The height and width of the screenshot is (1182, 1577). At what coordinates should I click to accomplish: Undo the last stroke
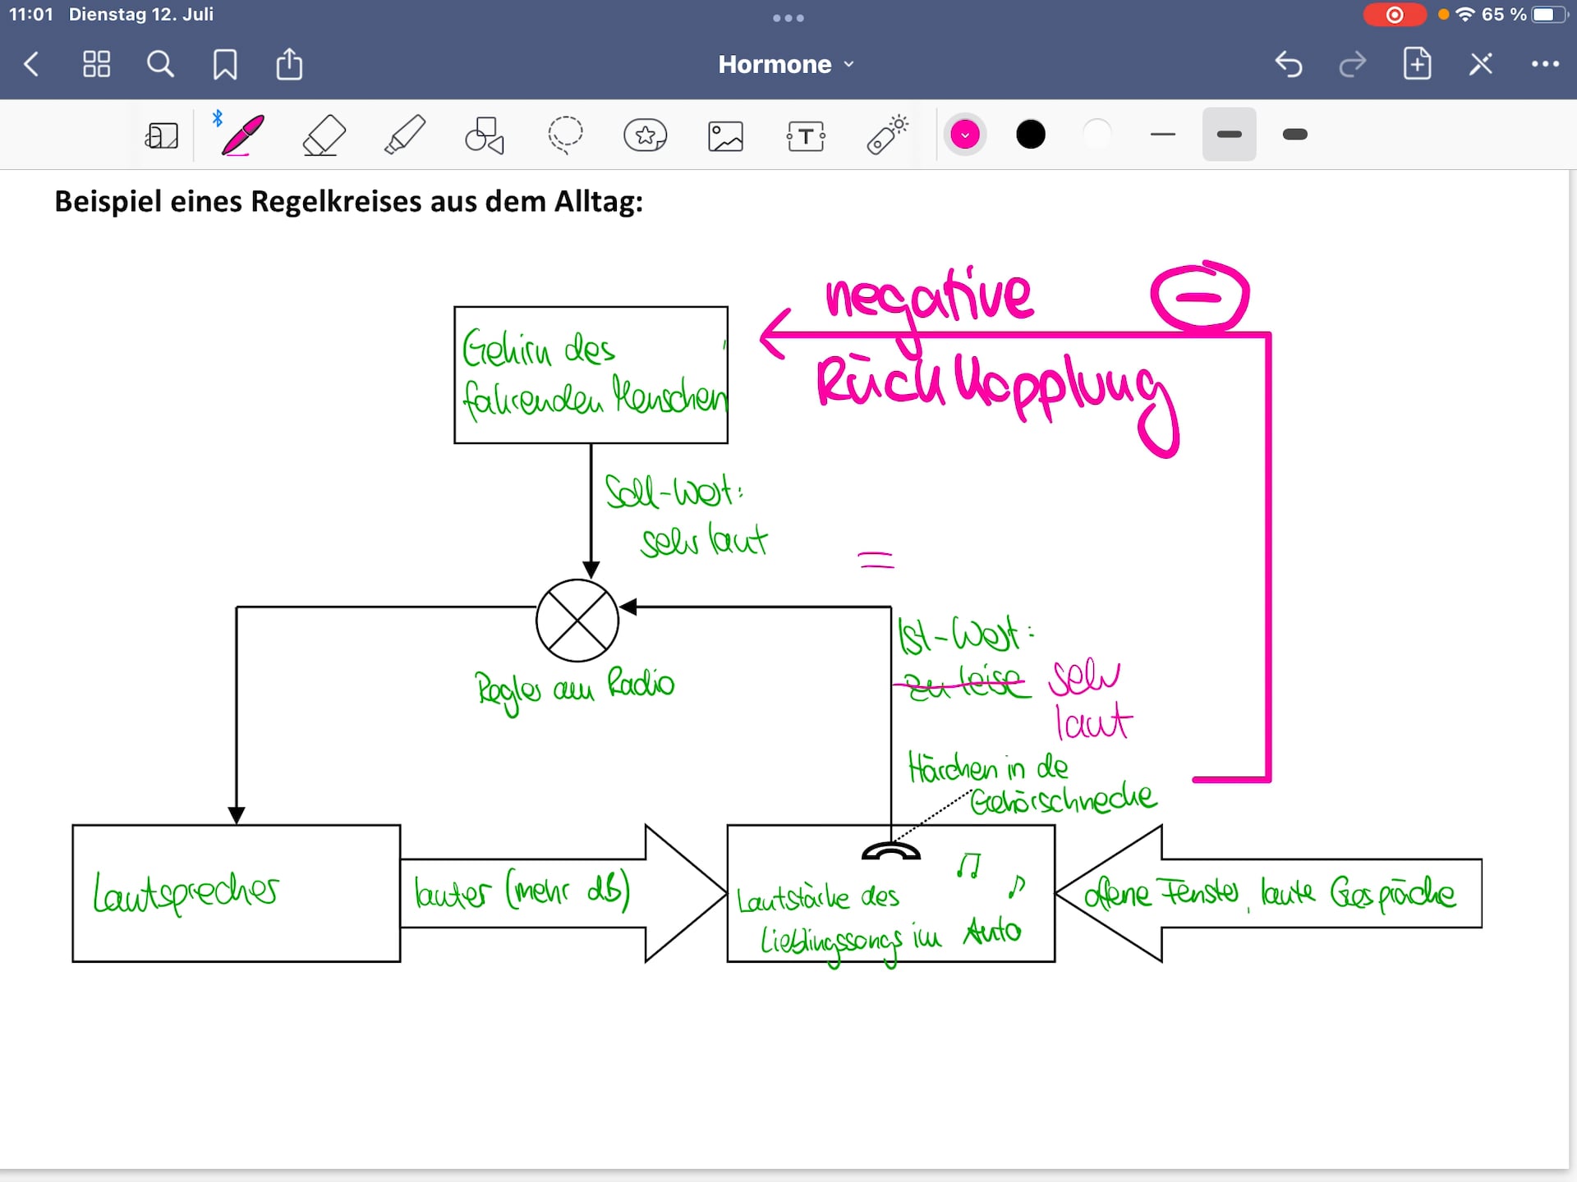[1288, 64]
